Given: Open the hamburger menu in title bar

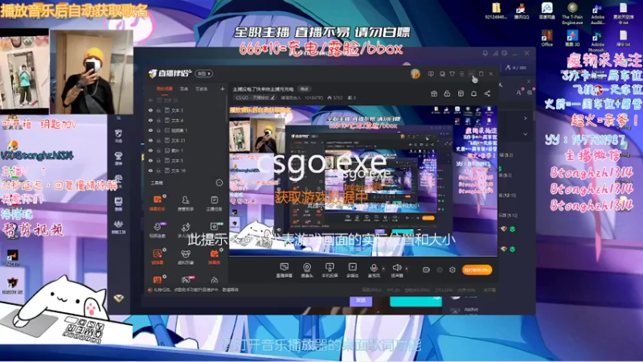Looking at the screenshot, I should 461,74.
